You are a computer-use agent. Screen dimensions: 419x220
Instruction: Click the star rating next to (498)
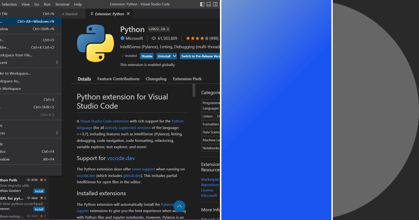click(x=197, y=38)
